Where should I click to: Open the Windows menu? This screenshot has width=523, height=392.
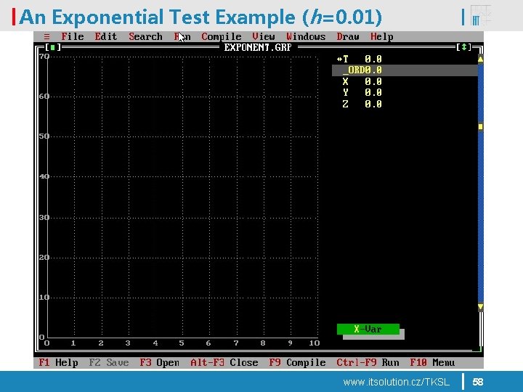pos(306,37)
